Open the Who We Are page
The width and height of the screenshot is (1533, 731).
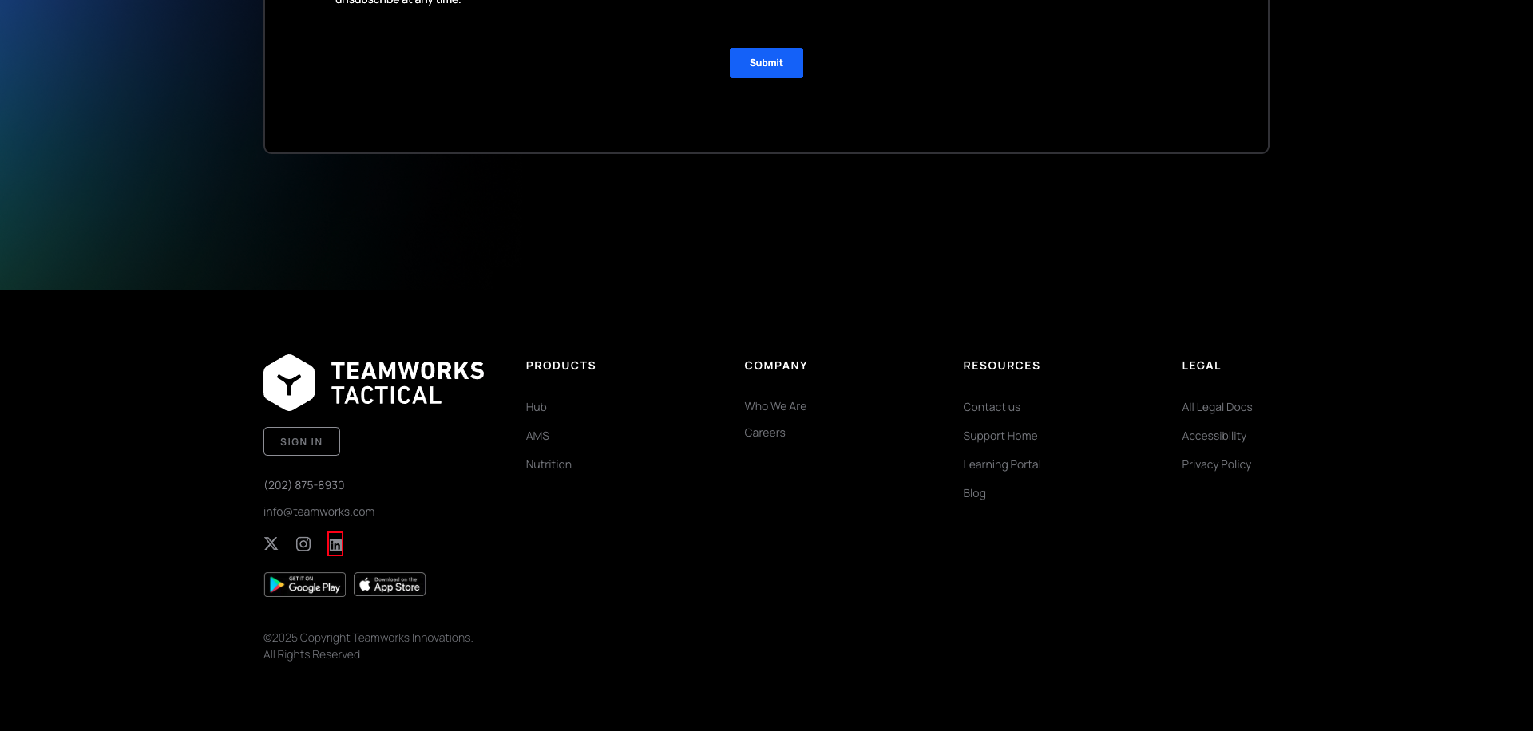tap(775, 406)
